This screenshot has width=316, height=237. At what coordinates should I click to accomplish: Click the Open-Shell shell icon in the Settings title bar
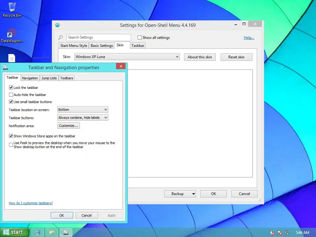(x=57, y=25)
